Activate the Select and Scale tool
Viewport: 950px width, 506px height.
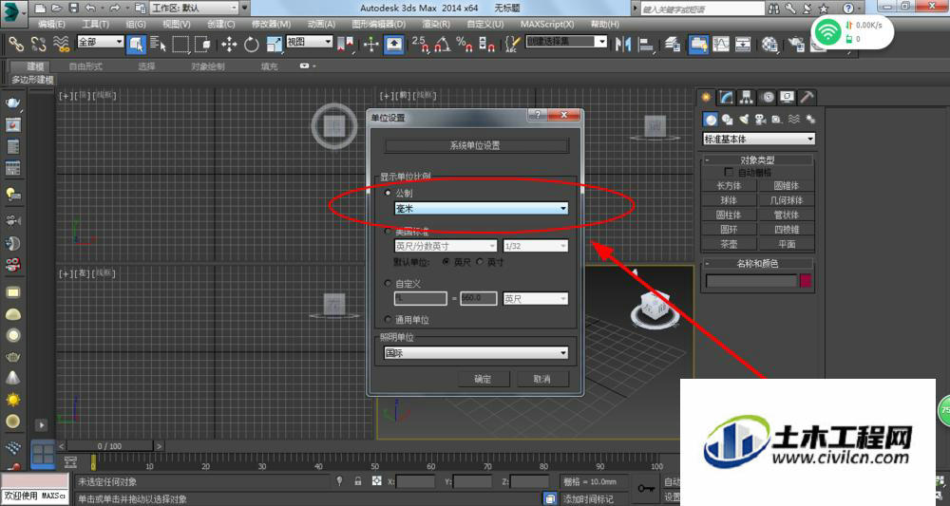pyautogui.click(x=274, y=44)
